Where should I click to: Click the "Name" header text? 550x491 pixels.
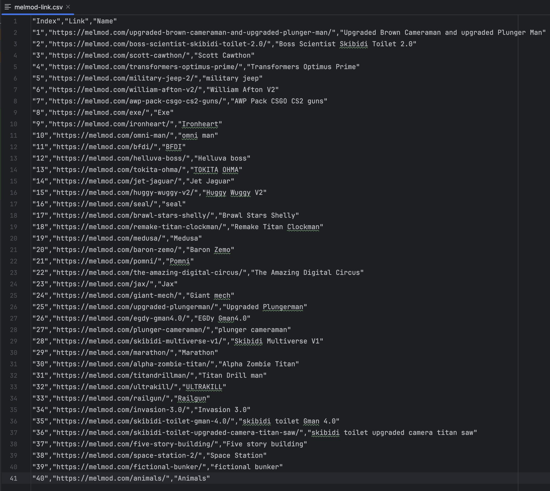point(105,21)
